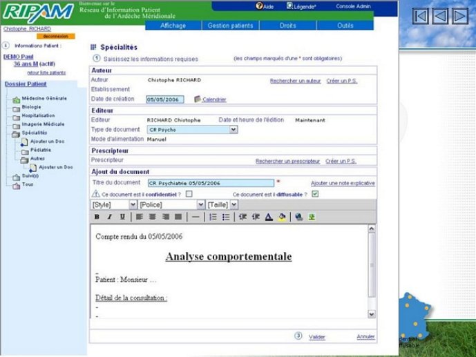Expand the Hospitalisation folder
Image resolution: width=476 pixels, height=357 pixels.
point(16,117)
